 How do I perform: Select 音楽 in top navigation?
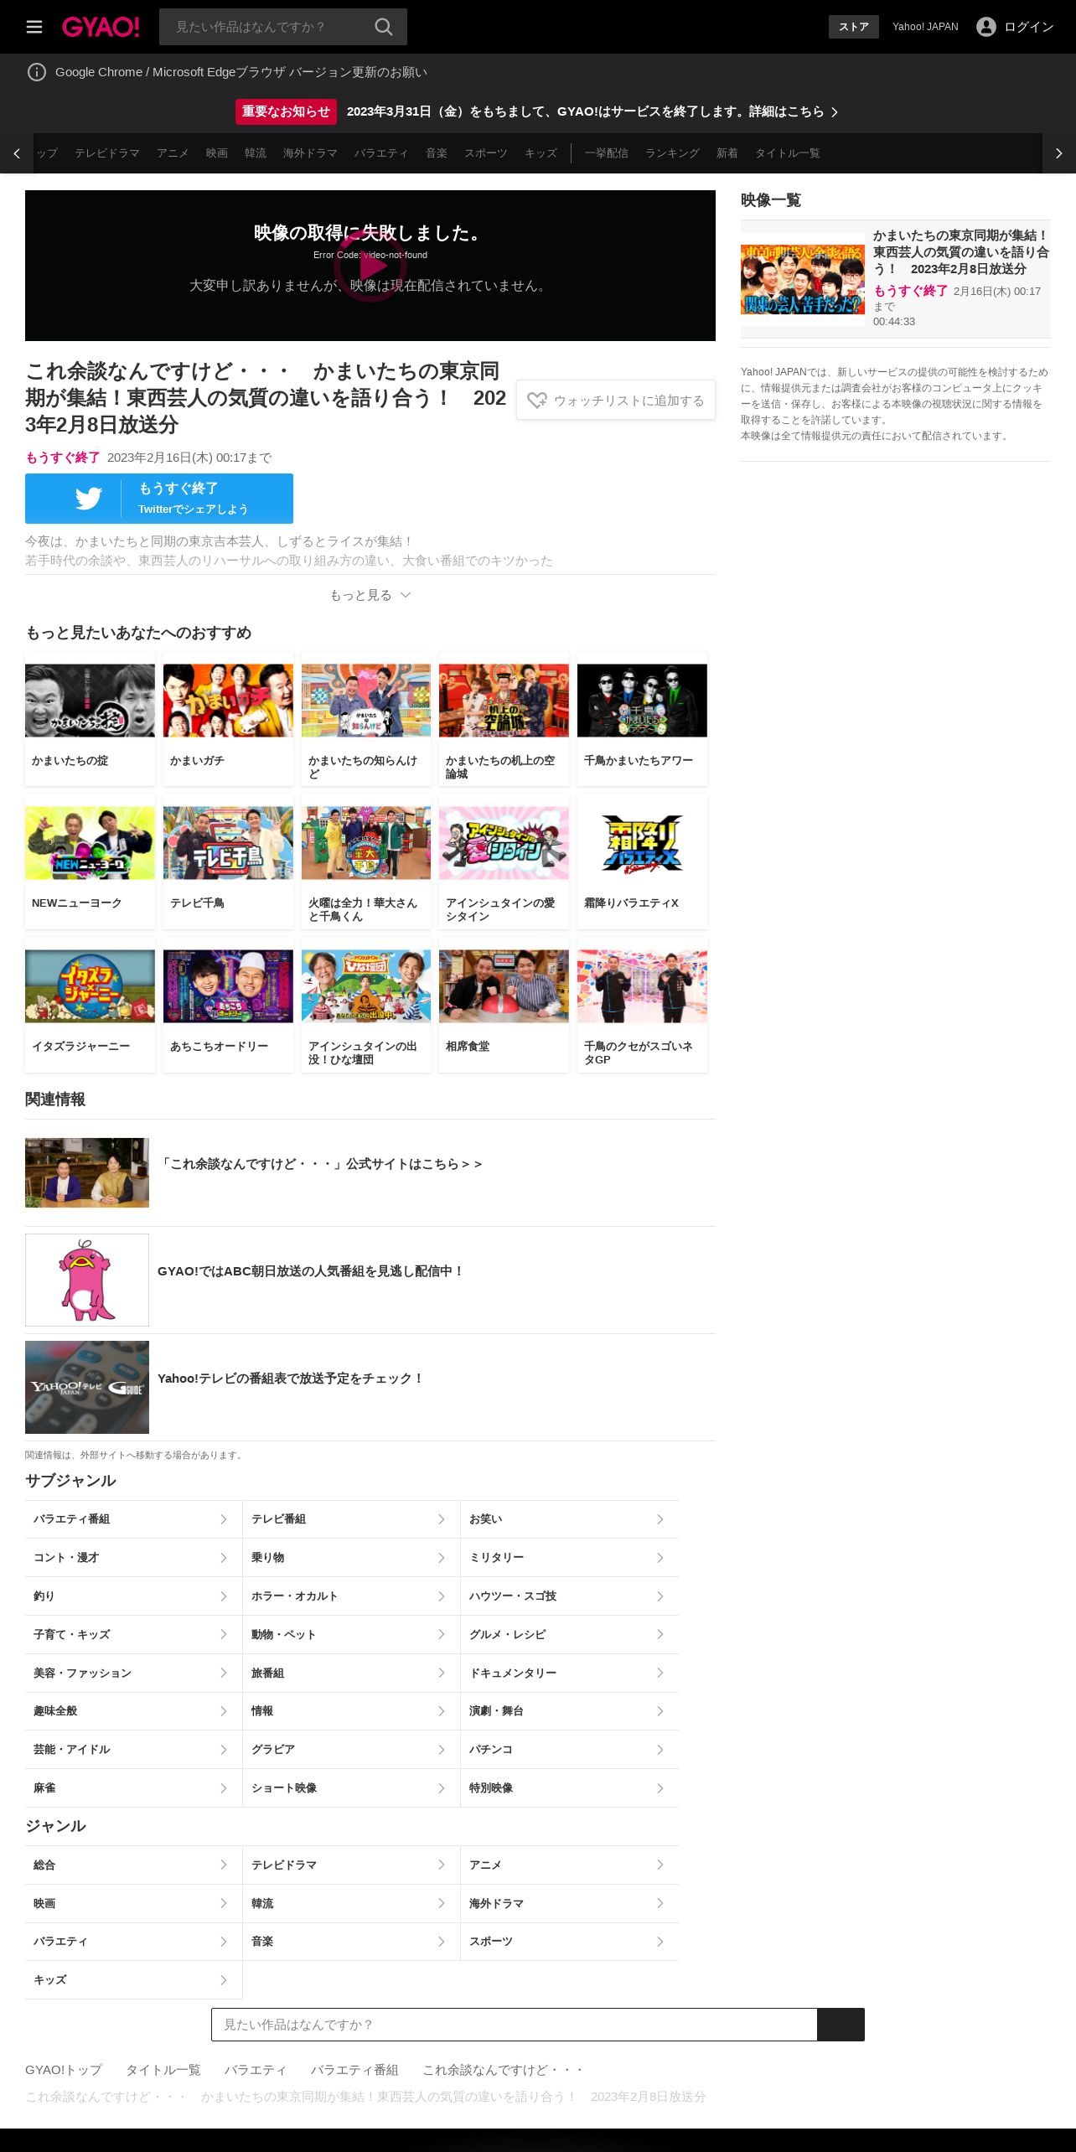click(x=437, y=153)
